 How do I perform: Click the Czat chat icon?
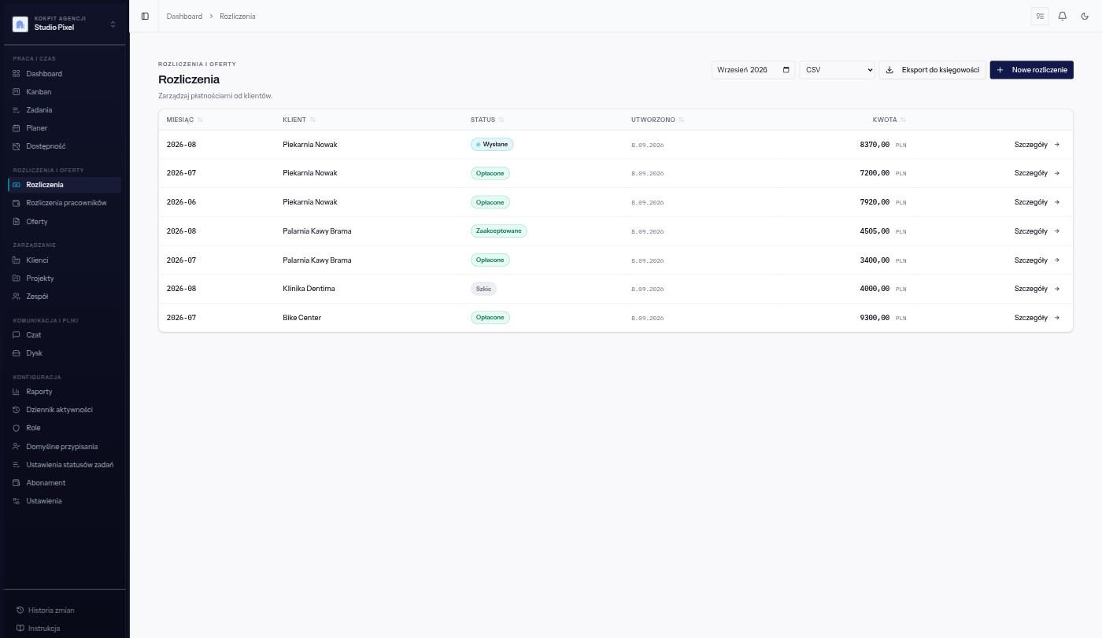17,335
